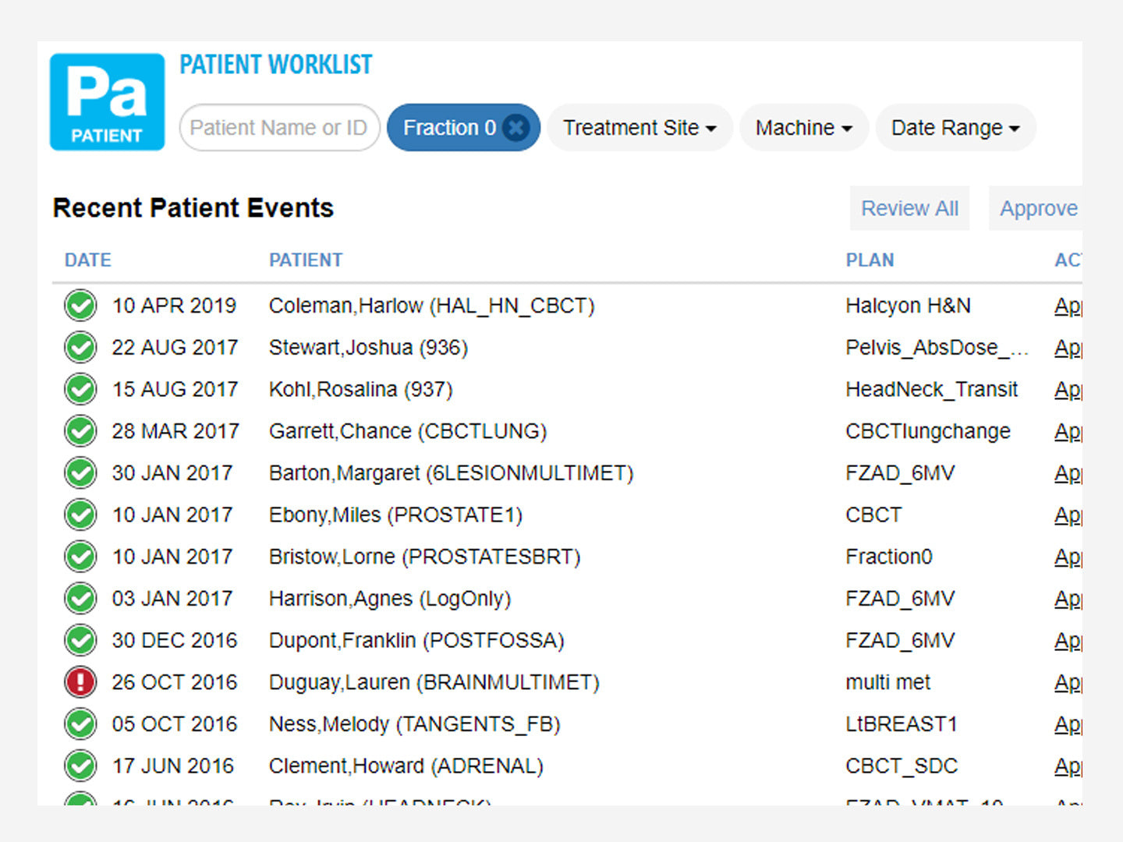Screen dimensions: 1123x842
Task: Click the Approve button near Review All
Action: pyautogui.click(x=1039, y=208)
